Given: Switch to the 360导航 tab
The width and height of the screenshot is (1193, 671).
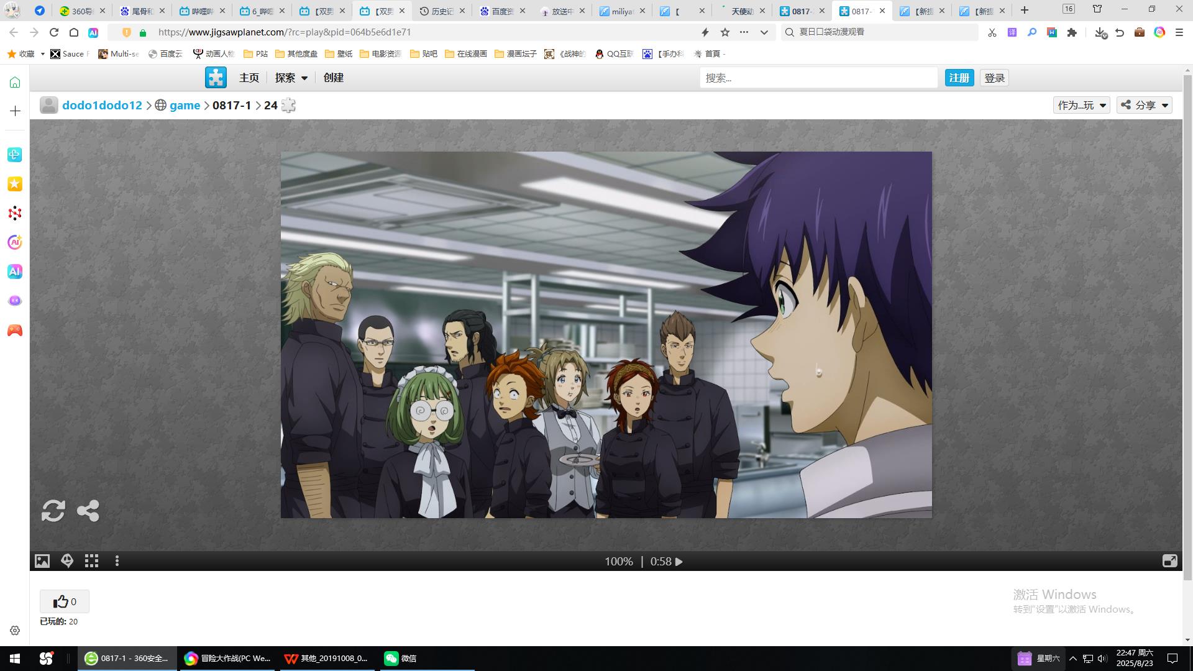Looking at the screenshot, I should click(82, 11).
